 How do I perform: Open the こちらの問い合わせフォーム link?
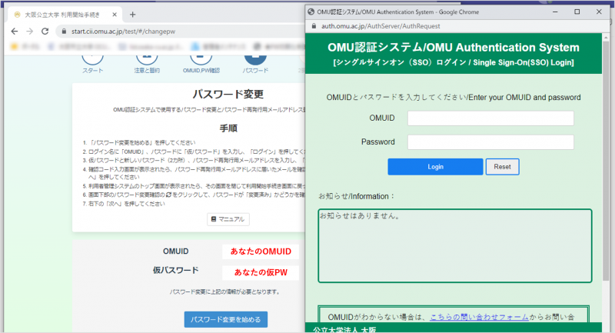coord(479,317)
